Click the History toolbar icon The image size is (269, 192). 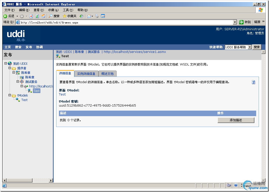click(81, 16)
